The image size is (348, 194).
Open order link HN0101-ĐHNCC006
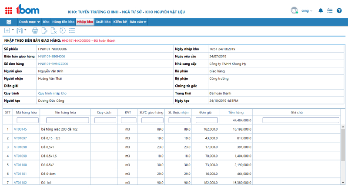tap(53, 64)
